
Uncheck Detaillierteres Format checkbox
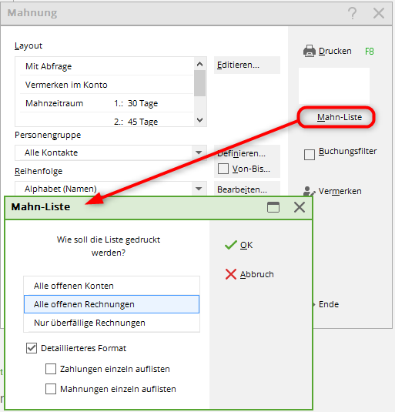pyautogui.click(x=32, y=348)
